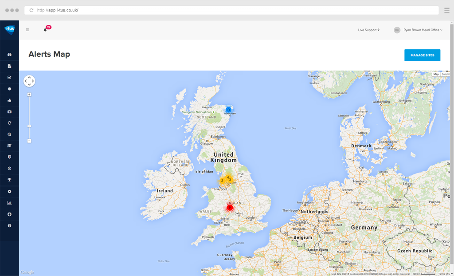Click the 'Hamburg' city label
Viewport: 454px width, 276px height.
(x=360, y=181)
